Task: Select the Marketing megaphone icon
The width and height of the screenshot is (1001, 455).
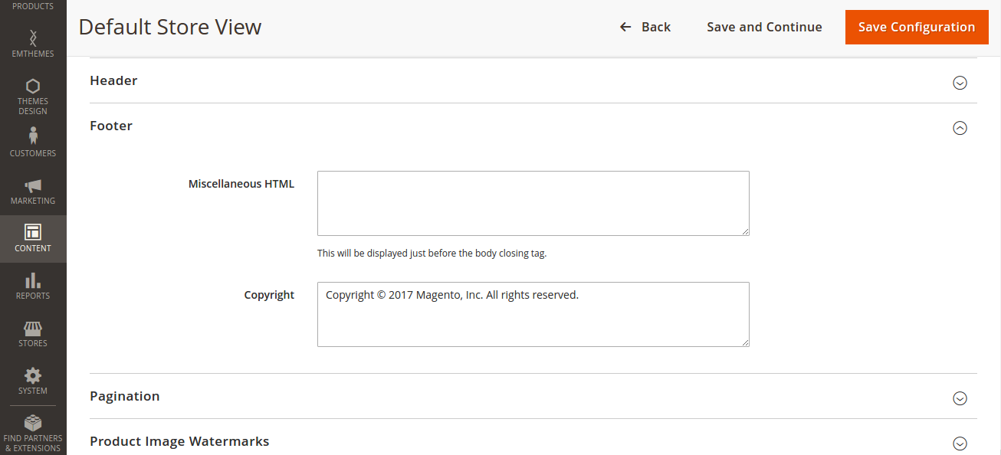Action: tap(33, 185)
